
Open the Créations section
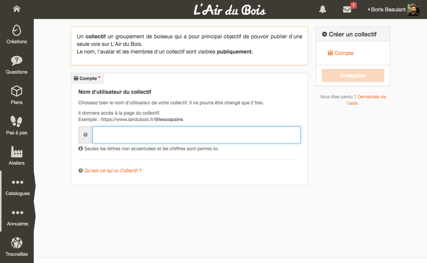[x=17, y=34]
